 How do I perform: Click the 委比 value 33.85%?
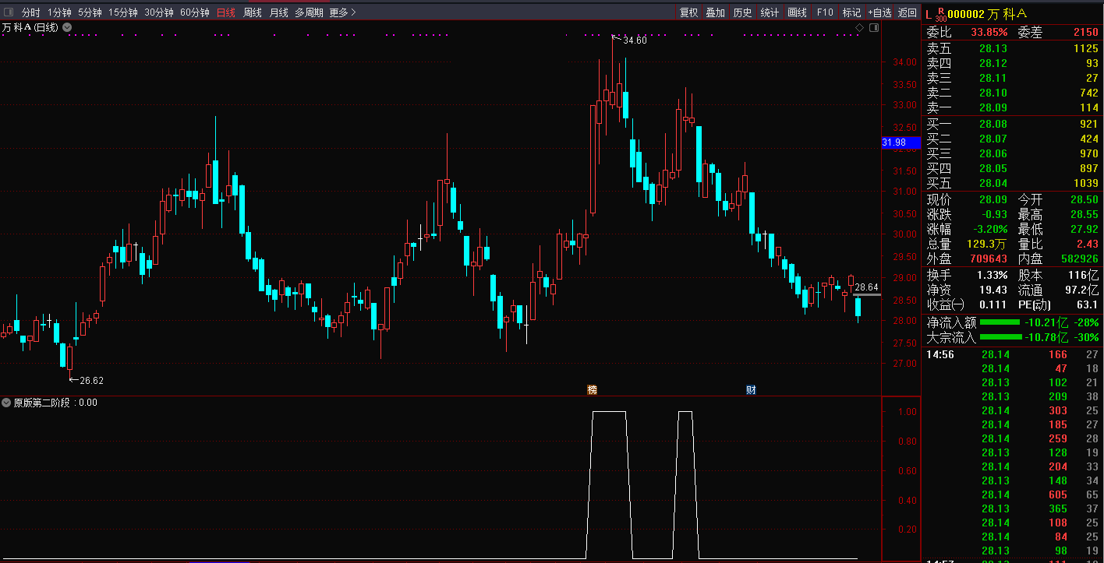pyautogui.click(x=989, y=32)
